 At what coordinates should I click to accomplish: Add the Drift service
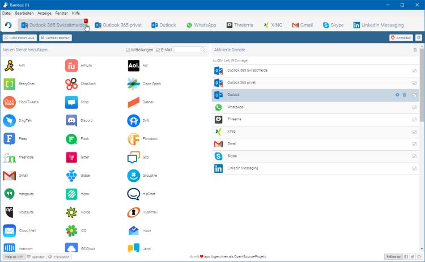point(138,121)
